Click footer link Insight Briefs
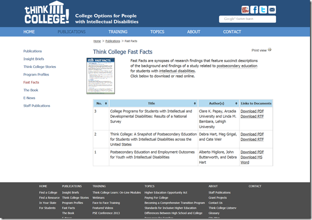Image resolution: width=312 pixels, height=220 pixels. pyautogui.click(x=71, y=192)
